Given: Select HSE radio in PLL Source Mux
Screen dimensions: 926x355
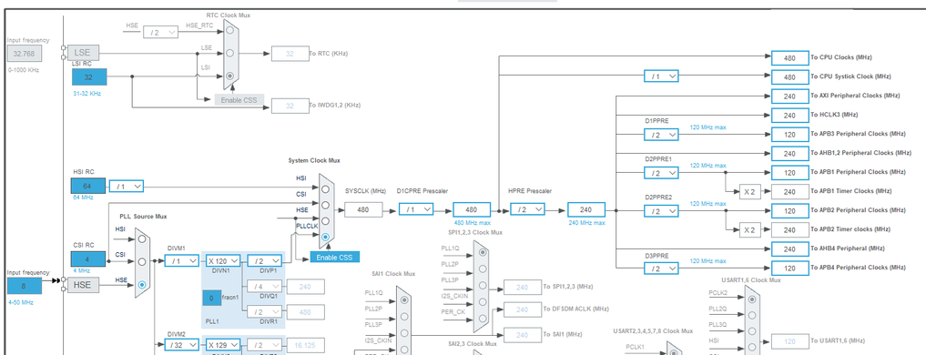Looking at the screenshot, I should [142, 285].
